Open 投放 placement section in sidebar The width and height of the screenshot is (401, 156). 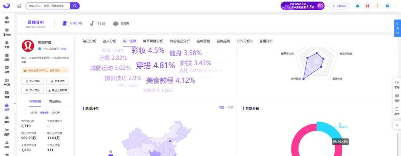click(x=7, y=57)
